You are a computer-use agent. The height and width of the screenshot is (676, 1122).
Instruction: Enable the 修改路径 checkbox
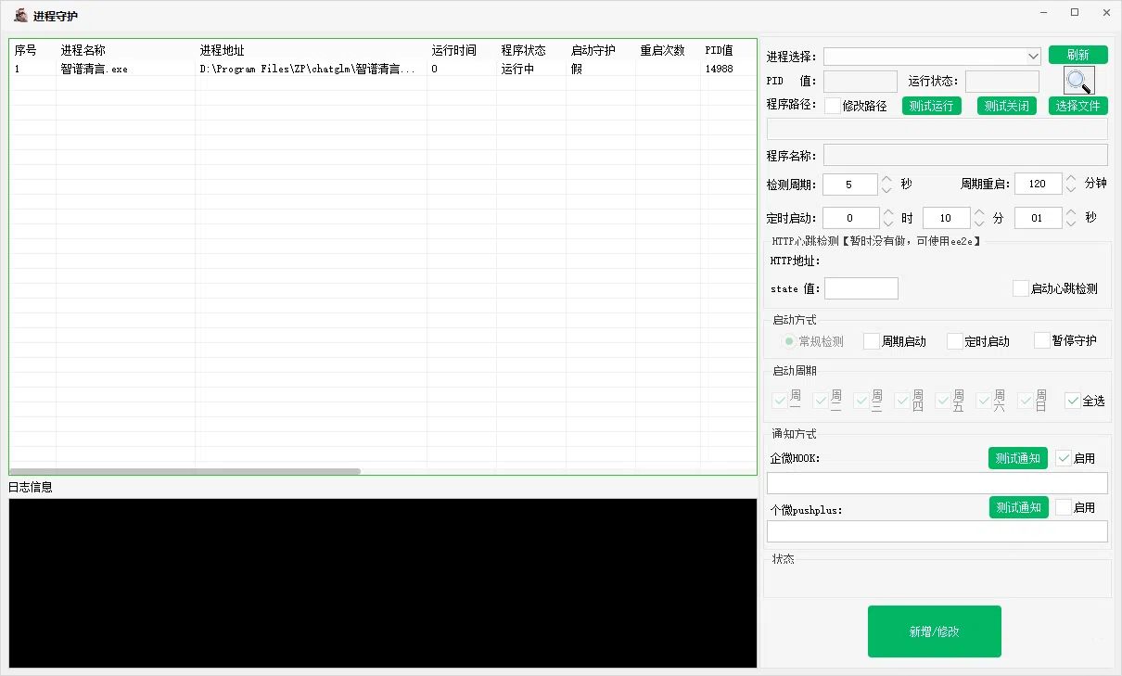pyautogui.click(x=833, y=106)
